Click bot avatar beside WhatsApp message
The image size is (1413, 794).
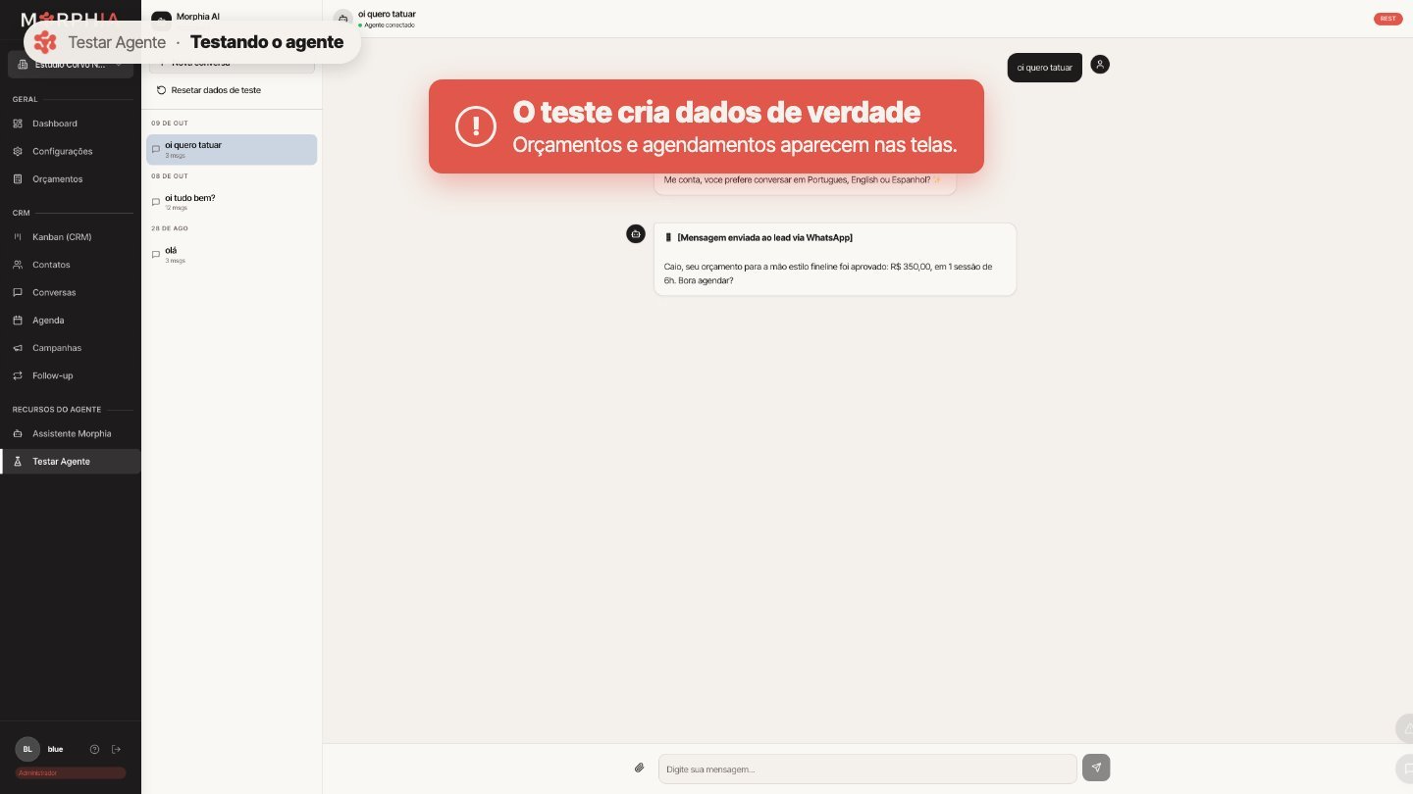636,233
